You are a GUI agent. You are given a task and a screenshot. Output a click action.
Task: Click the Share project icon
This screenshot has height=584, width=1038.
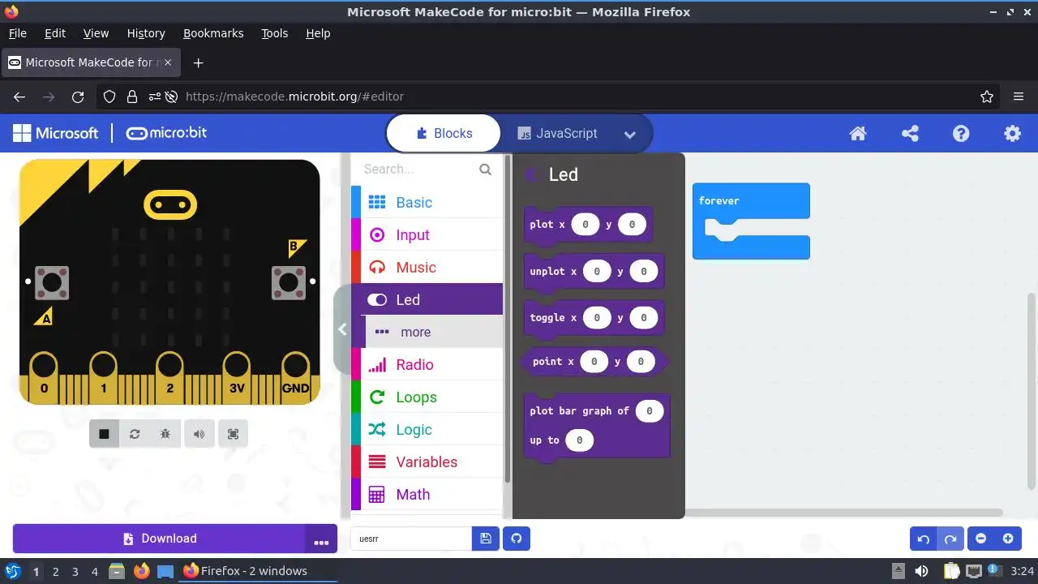coord(910,133)
